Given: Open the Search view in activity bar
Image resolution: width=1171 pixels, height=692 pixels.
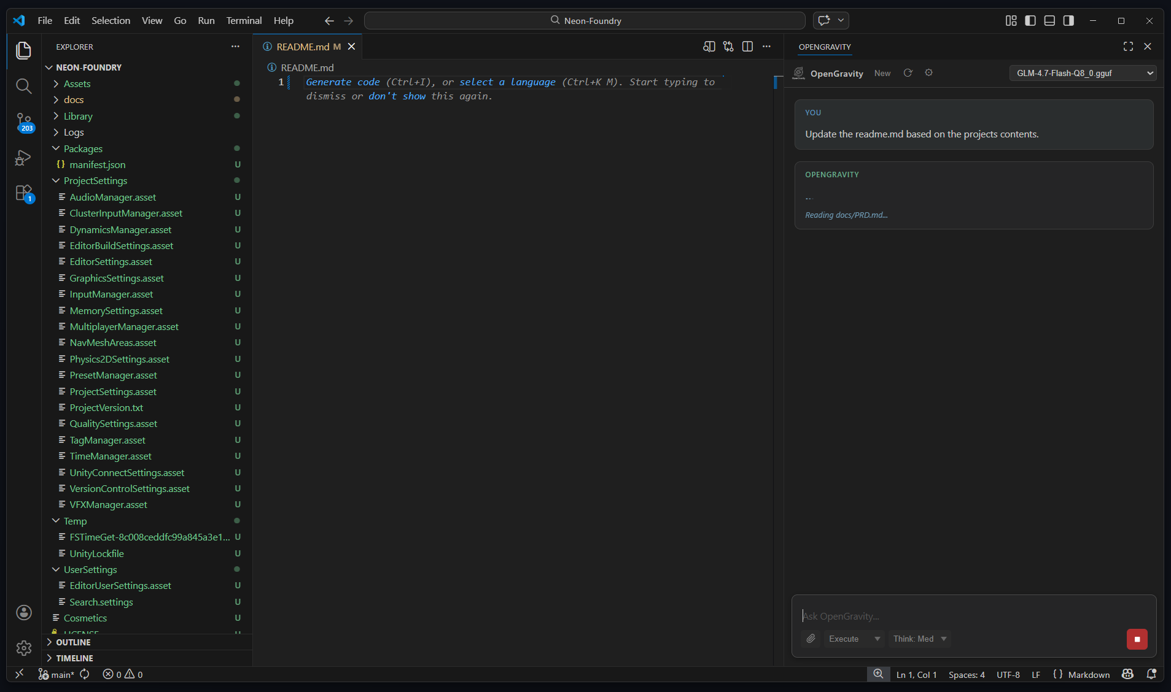Looking at the screenshot, I should (23, 86).
